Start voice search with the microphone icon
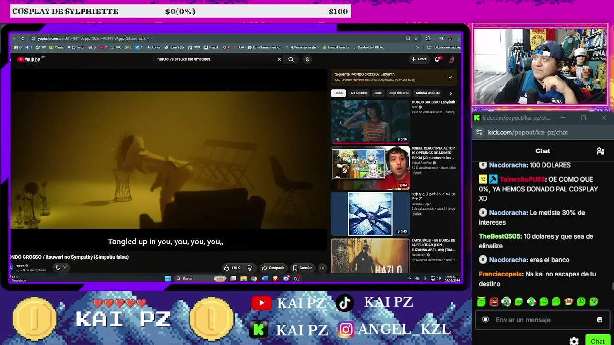614x345 pixels. pyautogui.click(x=307, y=59)
